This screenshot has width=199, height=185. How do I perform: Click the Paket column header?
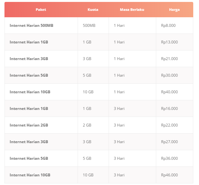(x=41, y=10)
